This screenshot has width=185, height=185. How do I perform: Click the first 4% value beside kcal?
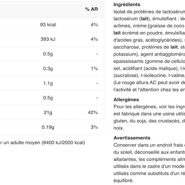coord(94,25)
